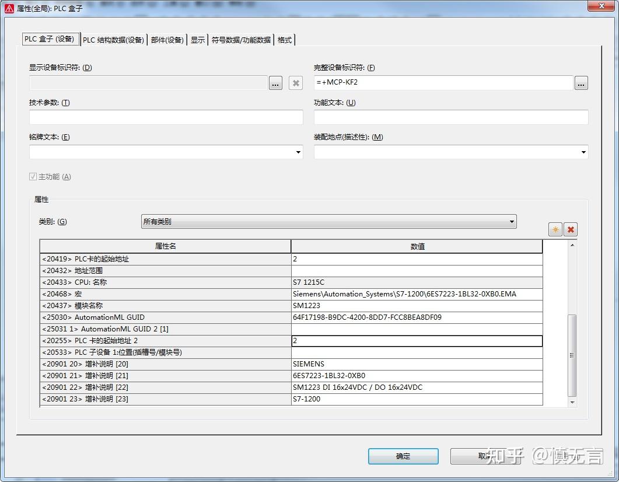Click GUID value 64F17198-B9DC-4200-8DD7-FCC8BEA8DF09
This screenshot has height=482, width=619.
[x=417, y=317]
